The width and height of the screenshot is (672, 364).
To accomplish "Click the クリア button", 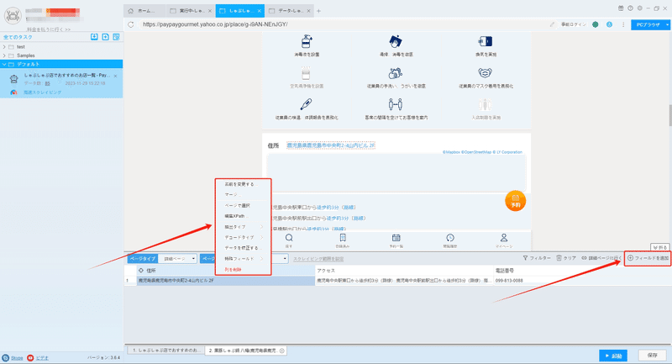I will click(566, 258).
